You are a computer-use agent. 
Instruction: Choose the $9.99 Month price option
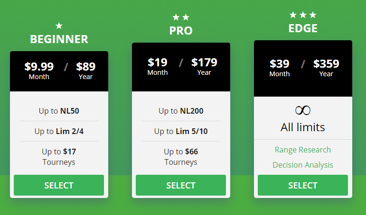point(39,71)
